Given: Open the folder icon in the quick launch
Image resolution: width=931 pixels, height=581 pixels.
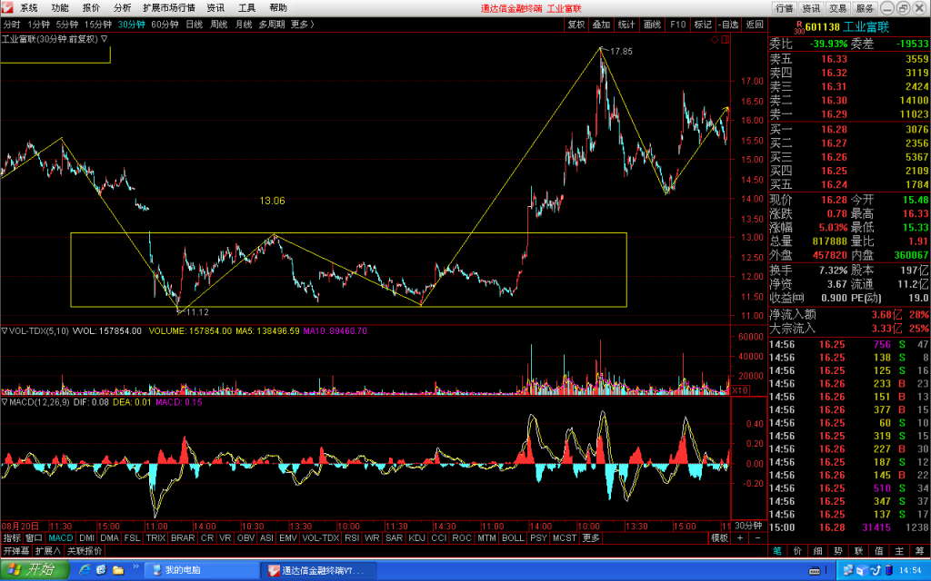Looking at the screenshot, I should point(118,570).
